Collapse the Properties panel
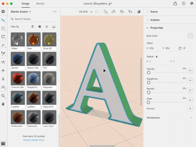This screenshot has height=147, width=196. coord(148,28)
